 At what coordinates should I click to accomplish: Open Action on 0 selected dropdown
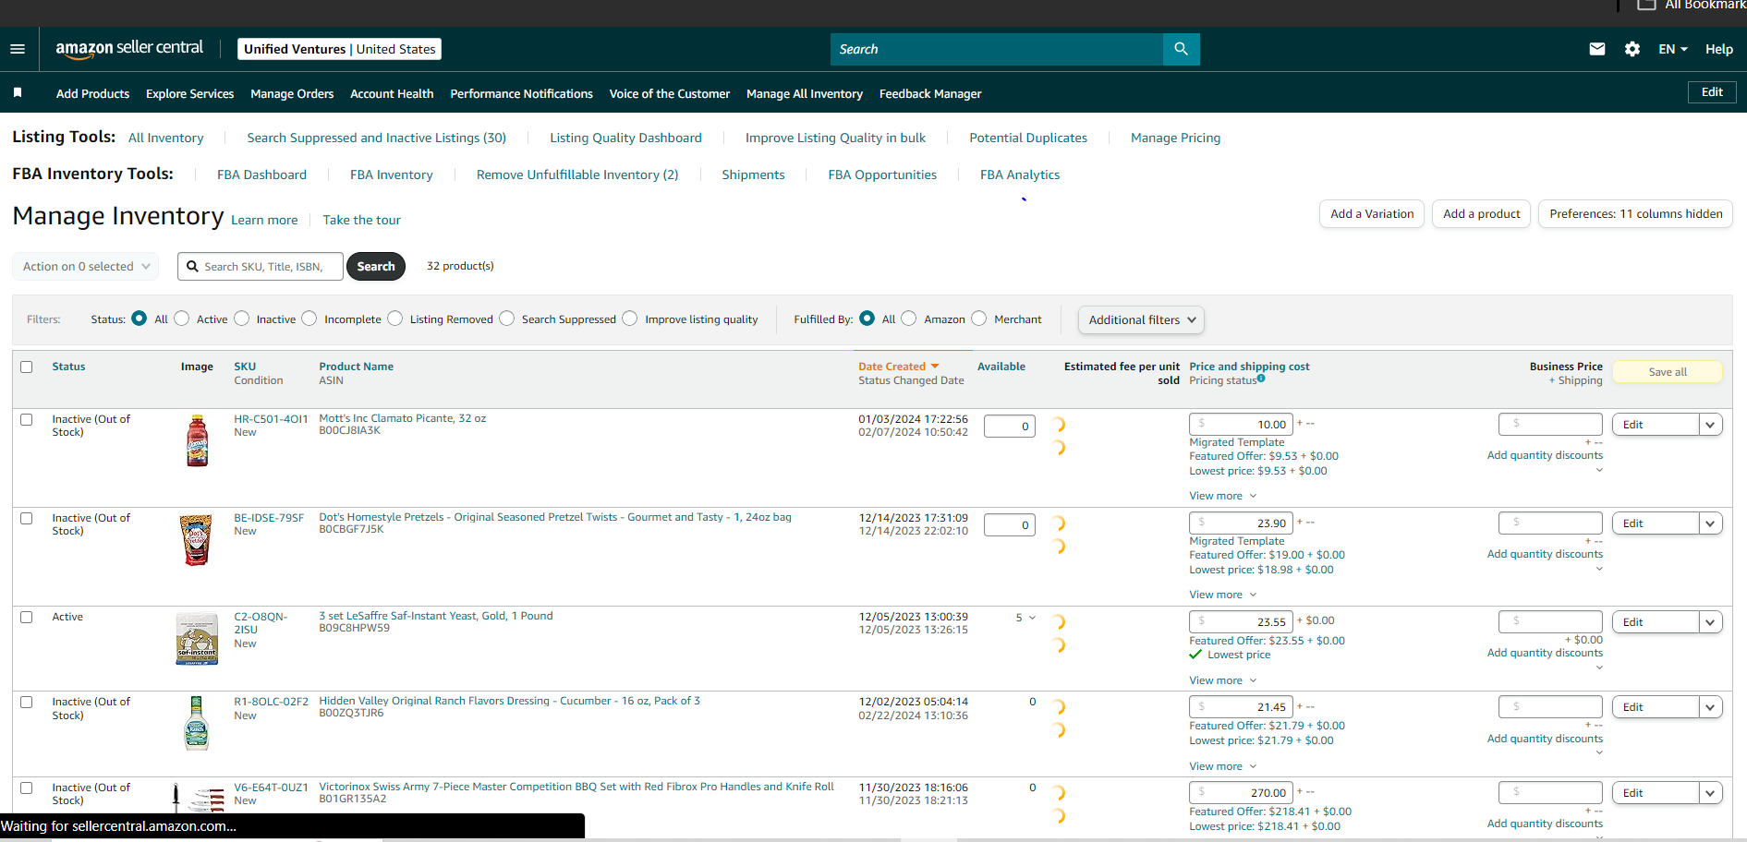pyautogui.click(x=86, y=267)
